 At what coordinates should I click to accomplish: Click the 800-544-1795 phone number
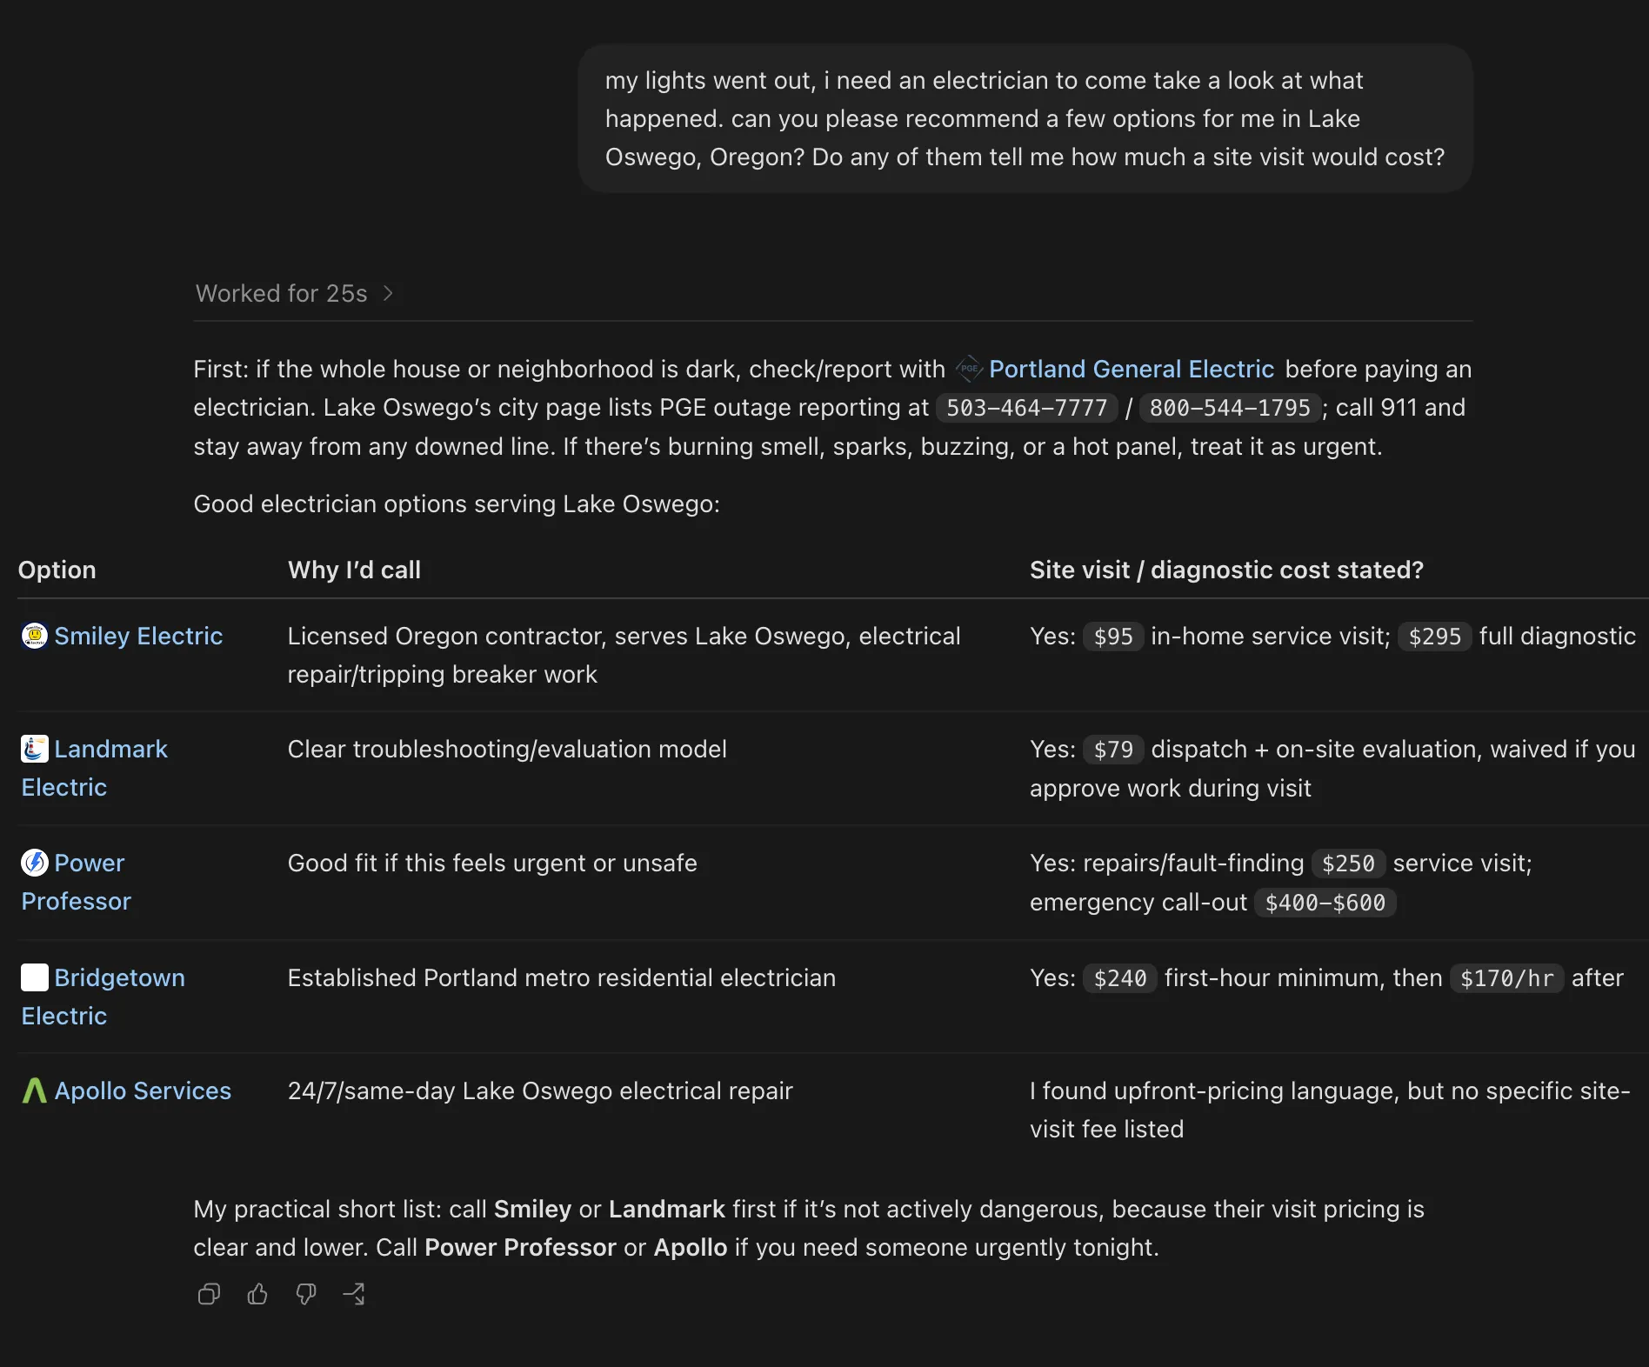[1230, 408]
